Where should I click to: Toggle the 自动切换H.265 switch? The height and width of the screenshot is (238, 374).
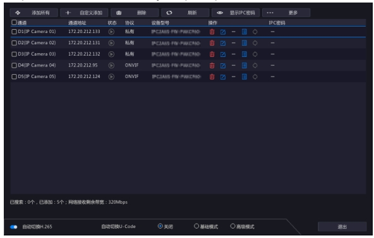click(14, 227)
